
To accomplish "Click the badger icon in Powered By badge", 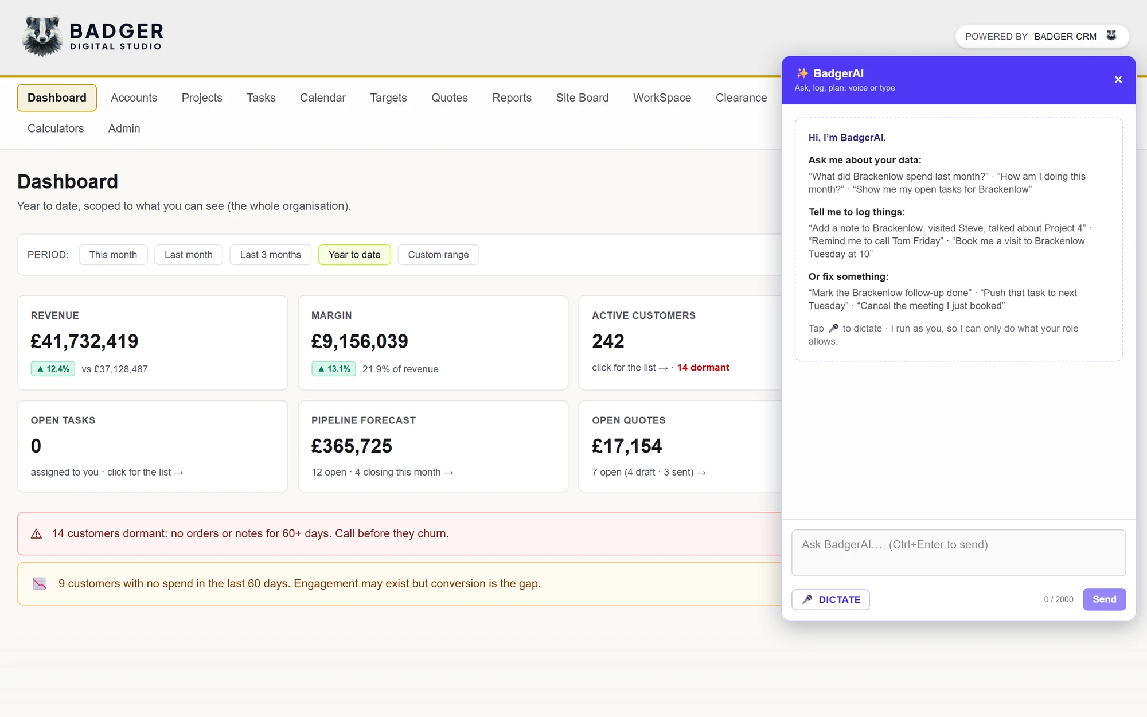I will tap(1111, 36).
